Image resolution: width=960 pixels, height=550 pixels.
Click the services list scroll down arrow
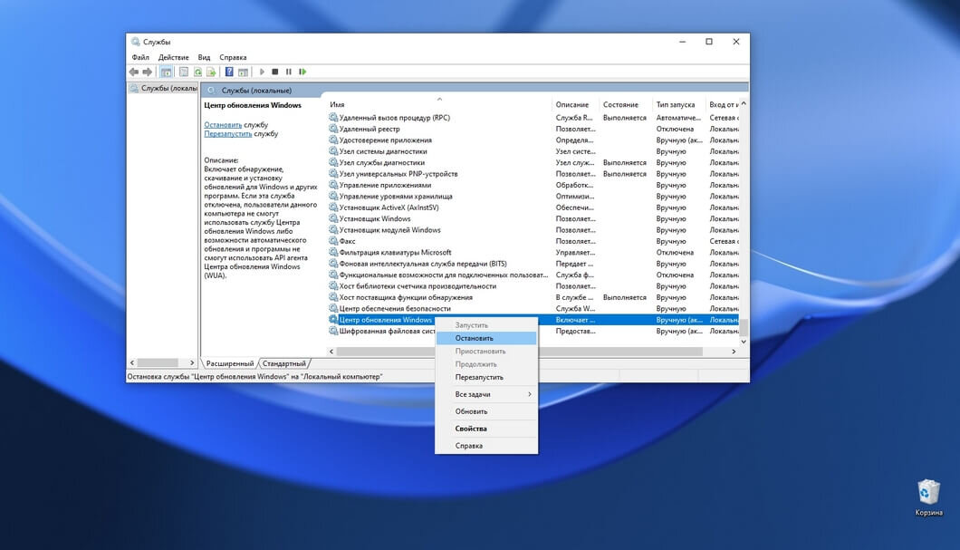[744, 342]
